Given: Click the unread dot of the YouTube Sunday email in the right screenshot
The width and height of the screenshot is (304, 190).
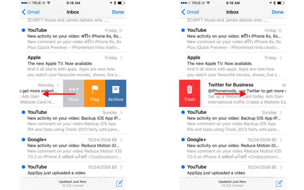Looking at the screenshot, I should (183, 113).
